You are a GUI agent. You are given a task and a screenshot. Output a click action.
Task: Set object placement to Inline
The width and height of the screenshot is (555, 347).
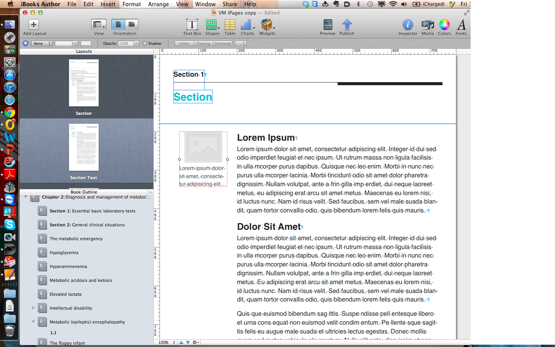pyautogui.click(x=184, y=44)
